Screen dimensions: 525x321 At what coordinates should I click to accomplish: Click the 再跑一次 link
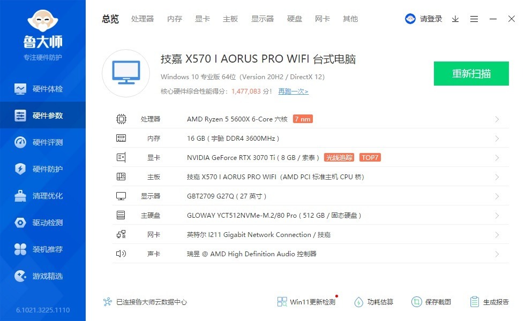[293, 91]
